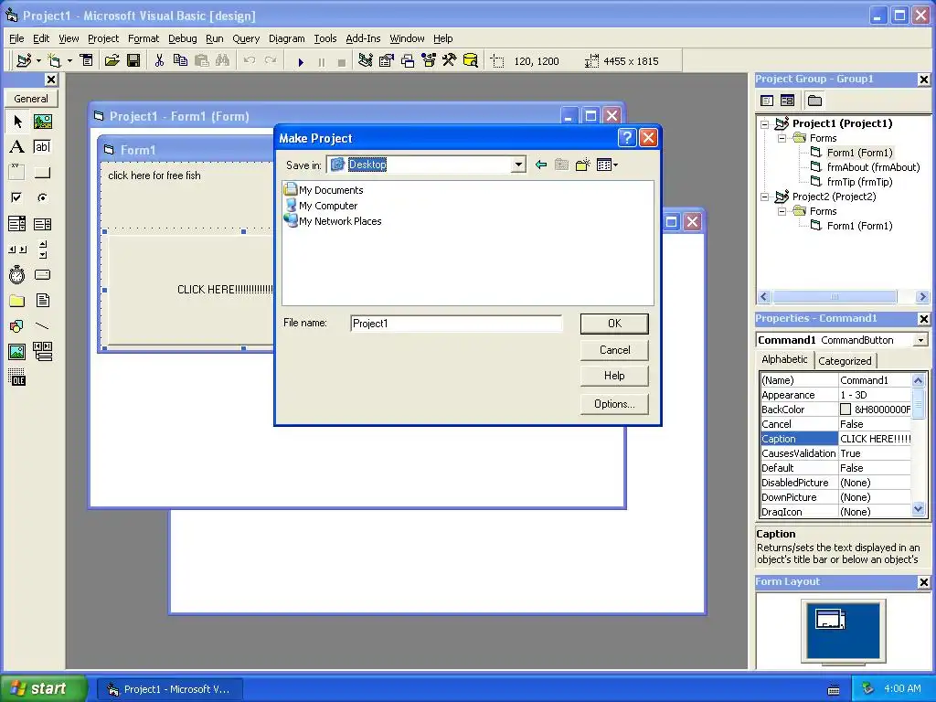Select the OptionButton control tool

(x=42, y=197)
